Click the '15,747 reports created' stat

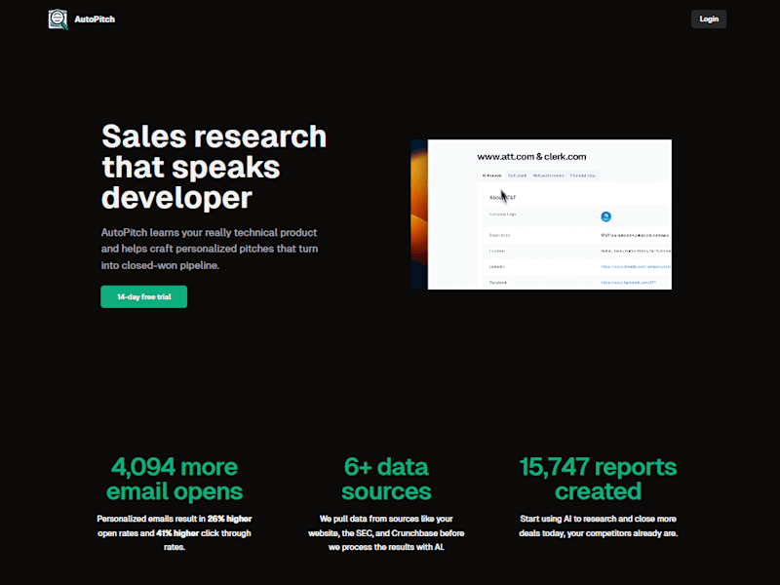(x=598, y=479)
